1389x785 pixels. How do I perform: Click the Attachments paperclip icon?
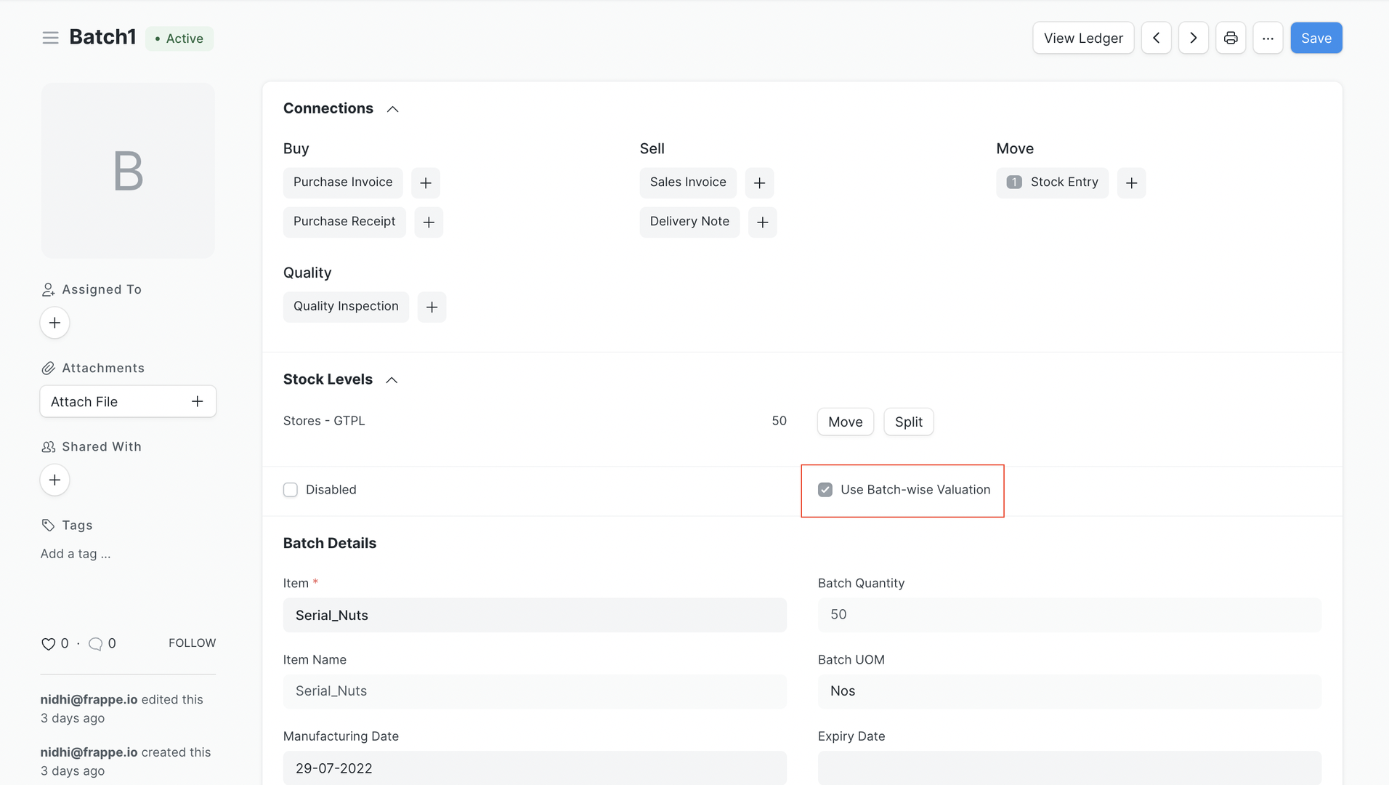click(48, 368)
